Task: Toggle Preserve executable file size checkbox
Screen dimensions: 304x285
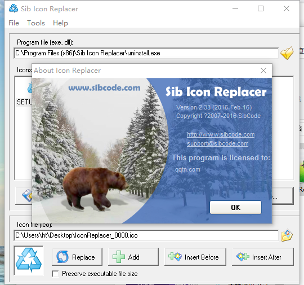Action: (x=55, y=274)
